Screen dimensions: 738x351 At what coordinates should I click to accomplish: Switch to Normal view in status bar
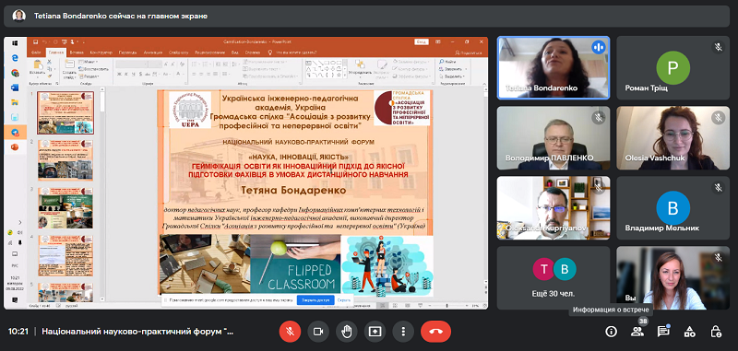point(383,306)
